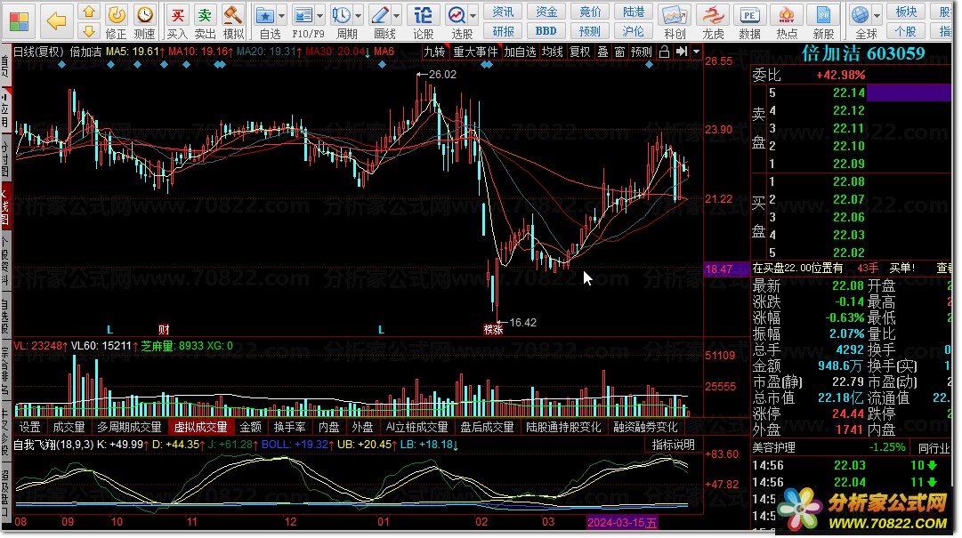Click the 竞价 auction button
The width and height of the screenshot is (962, 538).
point(590,12)
